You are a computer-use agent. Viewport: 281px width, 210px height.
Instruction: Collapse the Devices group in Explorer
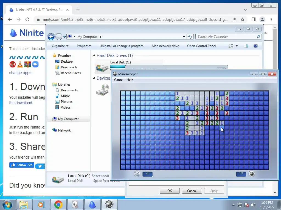(x=94, y=78)
